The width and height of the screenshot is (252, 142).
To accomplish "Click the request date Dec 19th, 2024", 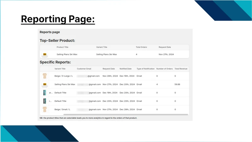I will coord(110,93).
